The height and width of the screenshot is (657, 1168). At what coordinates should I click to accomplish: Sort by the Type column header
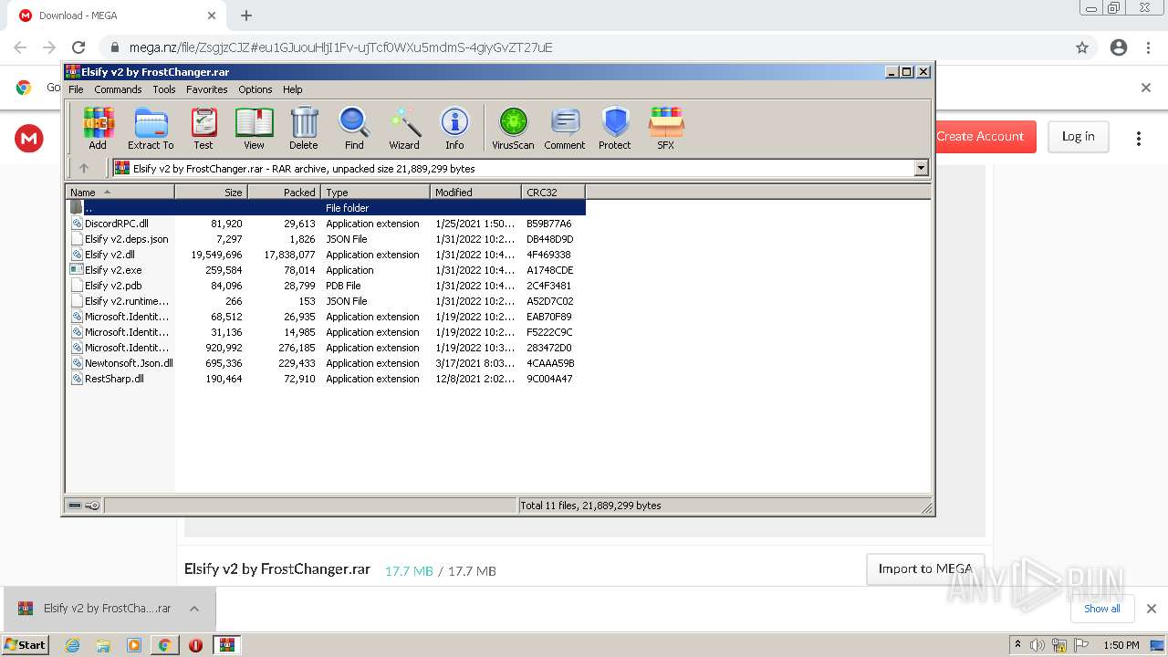[x=375, y=193]
